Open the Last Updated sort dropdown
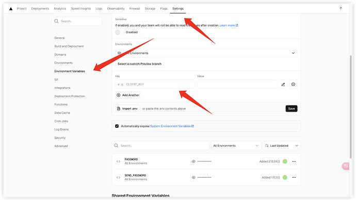The image size is (356, 200). (282, 146)
